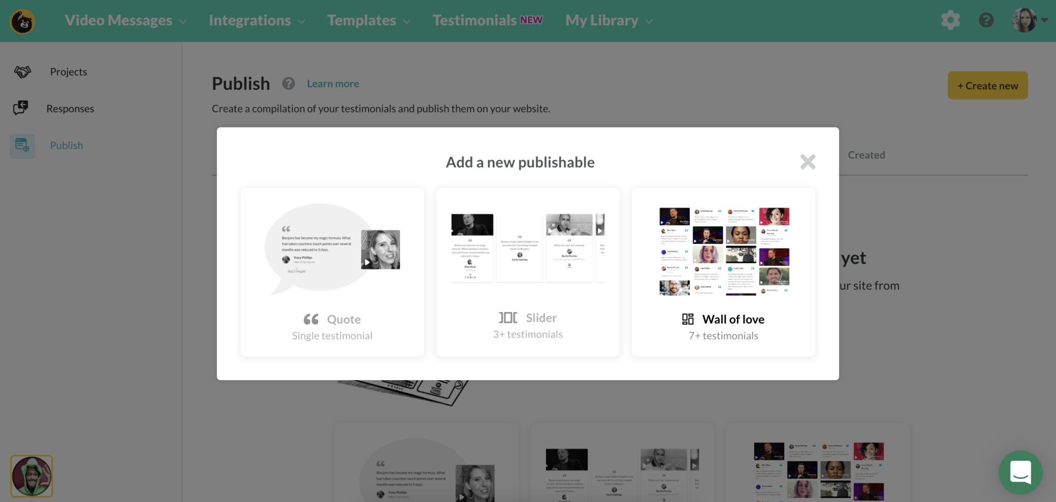Open the Templates dropdown menu
Viewport: 1056px width, 502px height.
pyautogui.click(x=369, y=21)
